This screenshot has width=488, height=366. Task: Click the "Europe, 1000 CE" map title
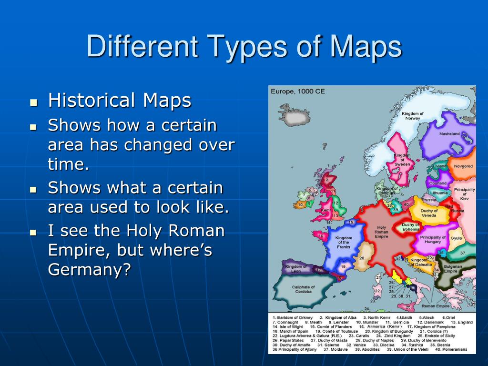pyautogui.click(x=297, y=91)
